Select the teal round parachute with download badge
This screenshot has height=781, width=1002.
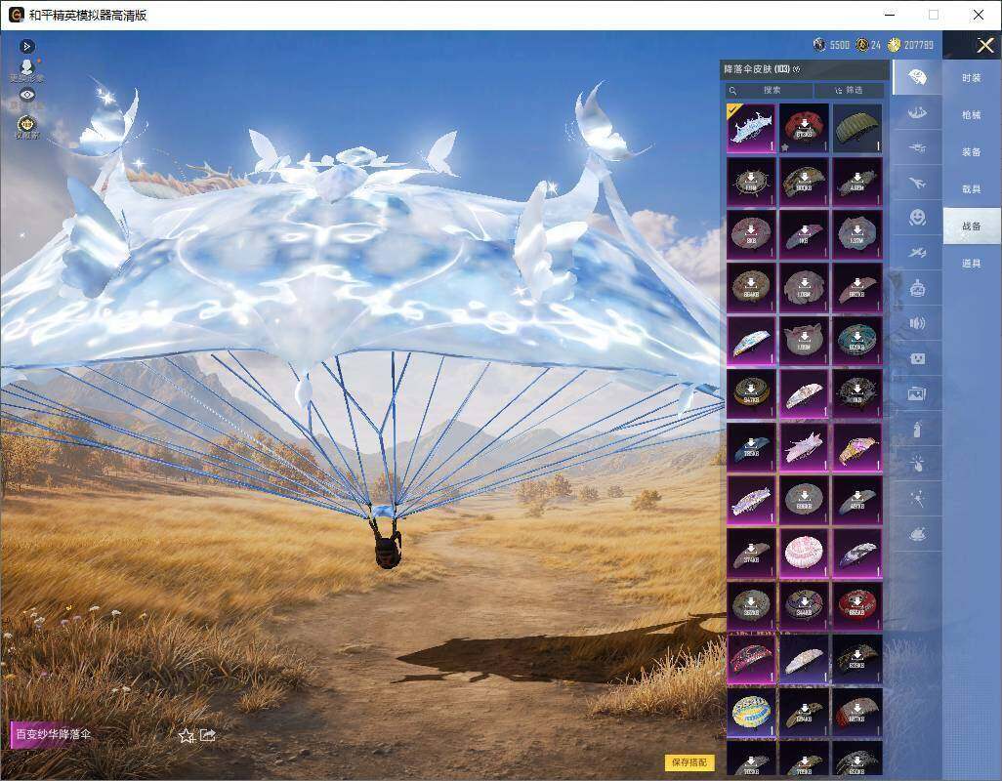(857, 341)
